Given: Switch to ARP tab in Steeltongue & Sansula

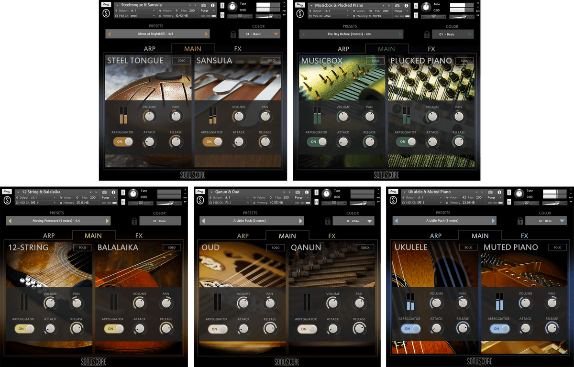Looking at the screenshot, I should tap(149, 49).
